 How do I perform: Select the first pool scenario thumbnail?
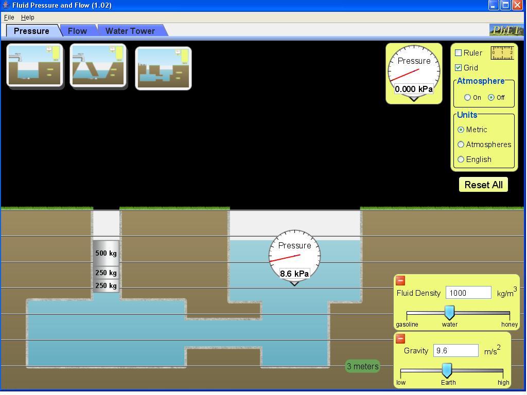[34, 65]
